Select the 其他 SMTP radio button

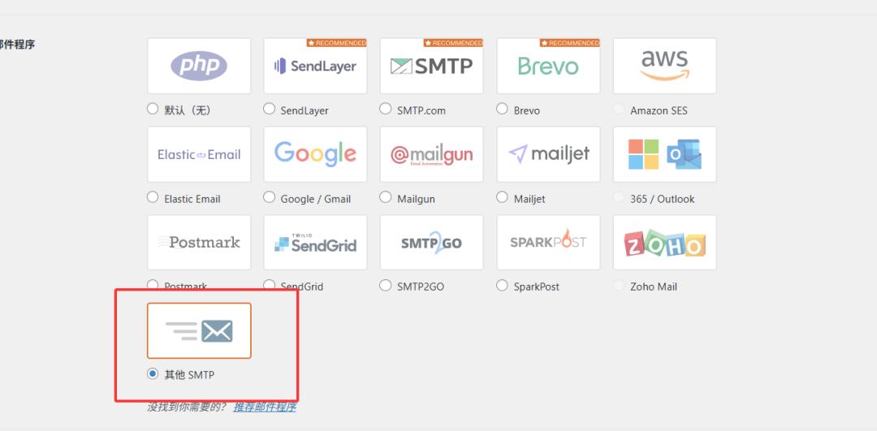pos(153,374)
